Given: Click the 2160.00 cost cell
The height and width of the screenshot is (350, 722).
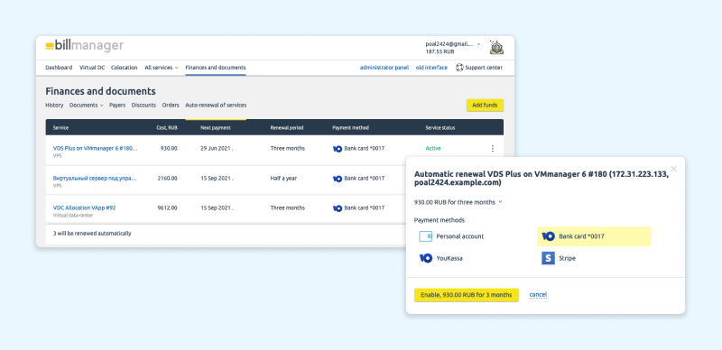Looking at the screenshot, I should (x=168, y=179).
